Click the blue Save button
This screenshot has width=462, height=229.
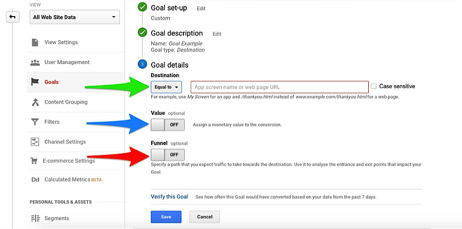[166, 217]
